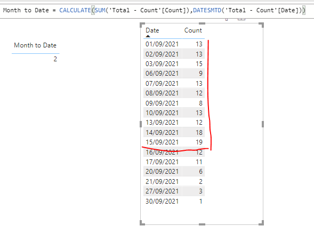Select the Month to Date value 2
The image size is (314, 234).
click(55, 59)
